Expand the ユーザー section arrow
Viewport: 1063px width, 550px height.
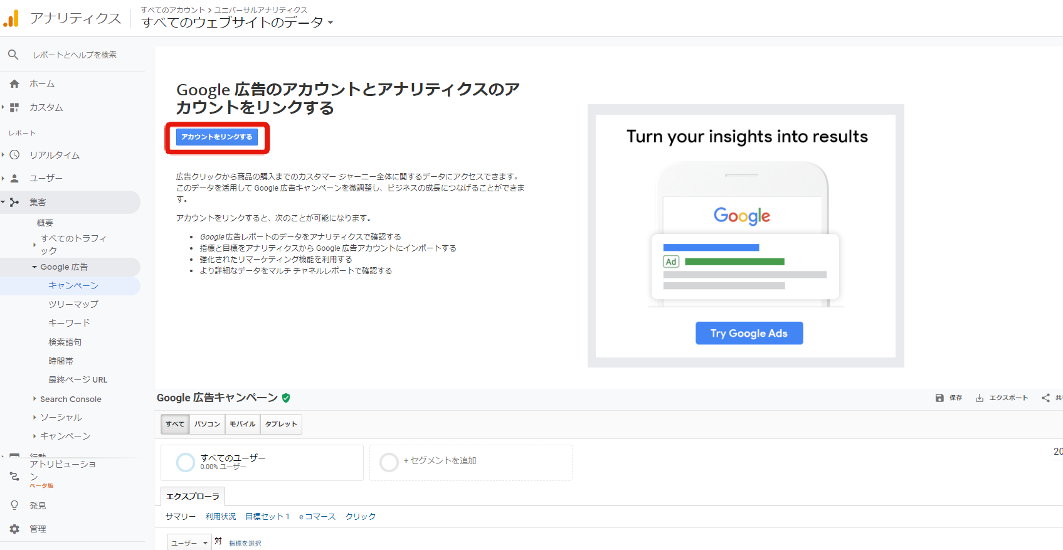(x=3, y=178)
